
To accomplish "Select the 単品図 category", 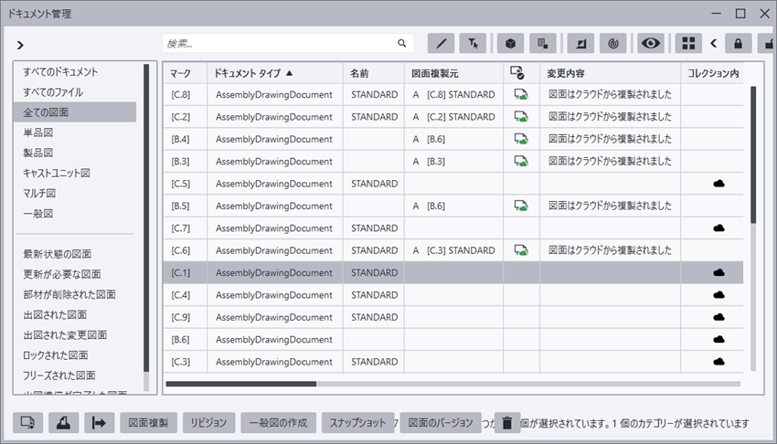I will tap(38, 132).
